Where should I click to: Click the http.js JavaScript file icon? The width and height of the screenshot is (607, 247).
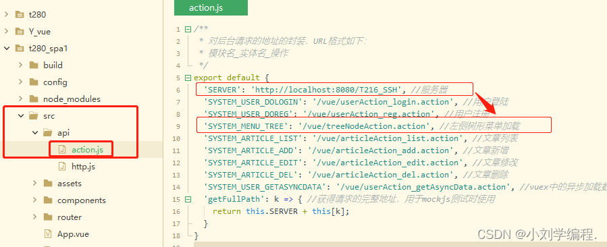tap(62, 167)
